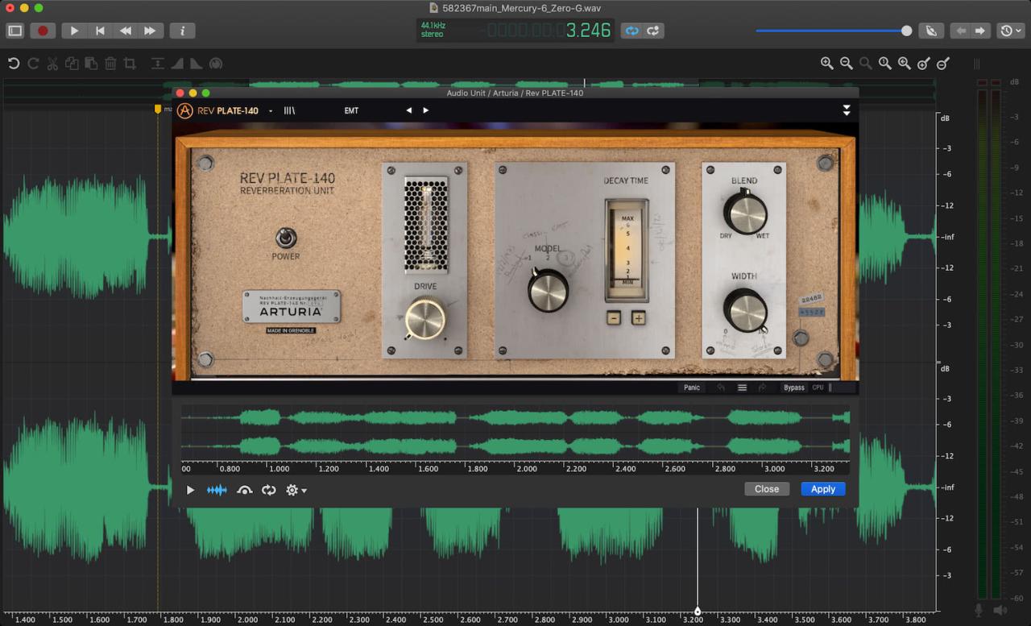Open the file info inspector
Viewport: 1031px width, 626px height.
[183, 31]
